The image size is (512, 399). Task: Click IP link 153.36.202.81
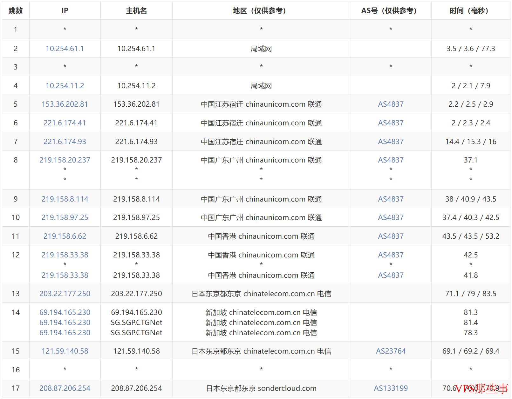pyautogui.click(x=65, y=104)
